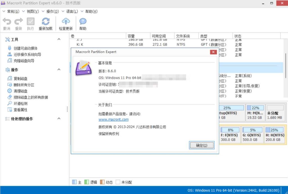Check for updates via 检查更新 icon
The height and width of the screenshot is (194, 288).
(x=66, y=21)
